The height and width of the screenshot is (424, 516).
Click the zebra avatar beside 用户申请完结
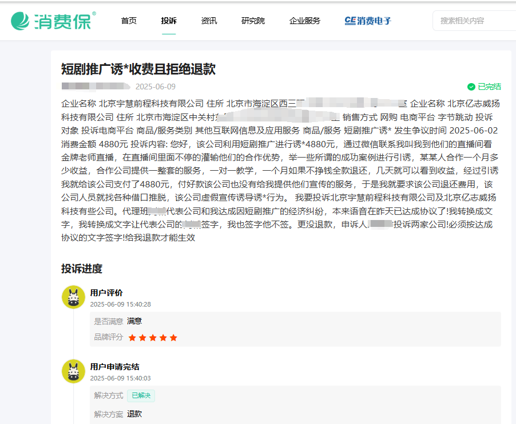coord(73,371)
